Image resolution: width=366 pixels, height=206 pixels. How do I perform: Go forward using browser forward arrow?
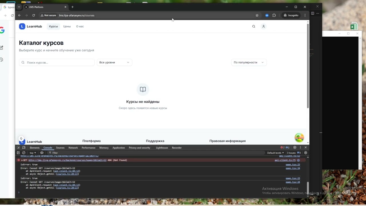pyautogui.click(x=26, y=15)
